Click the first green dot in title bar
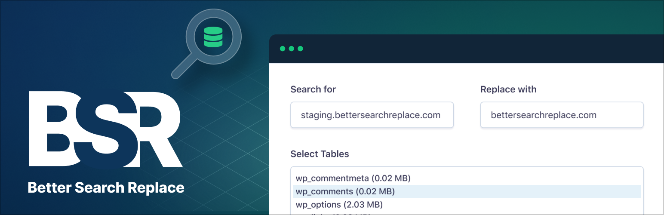 pyautogui.click(x=283, y=49)
